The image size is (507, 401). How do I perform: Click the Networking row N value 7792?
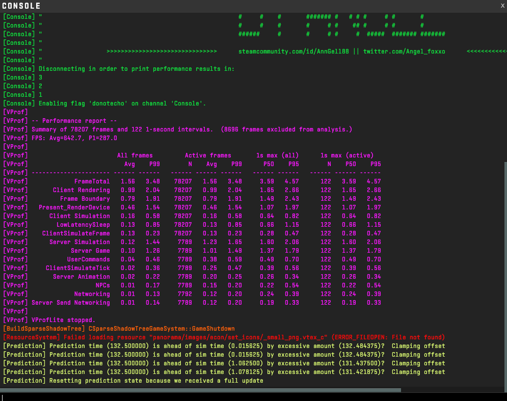coord(184,294)
